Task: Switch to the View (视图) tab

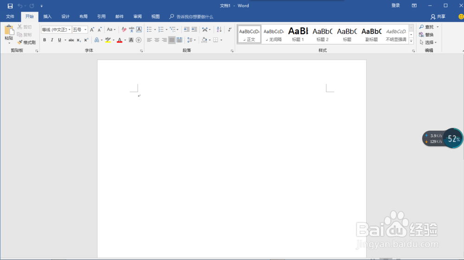Action: (x=155, y=17)
